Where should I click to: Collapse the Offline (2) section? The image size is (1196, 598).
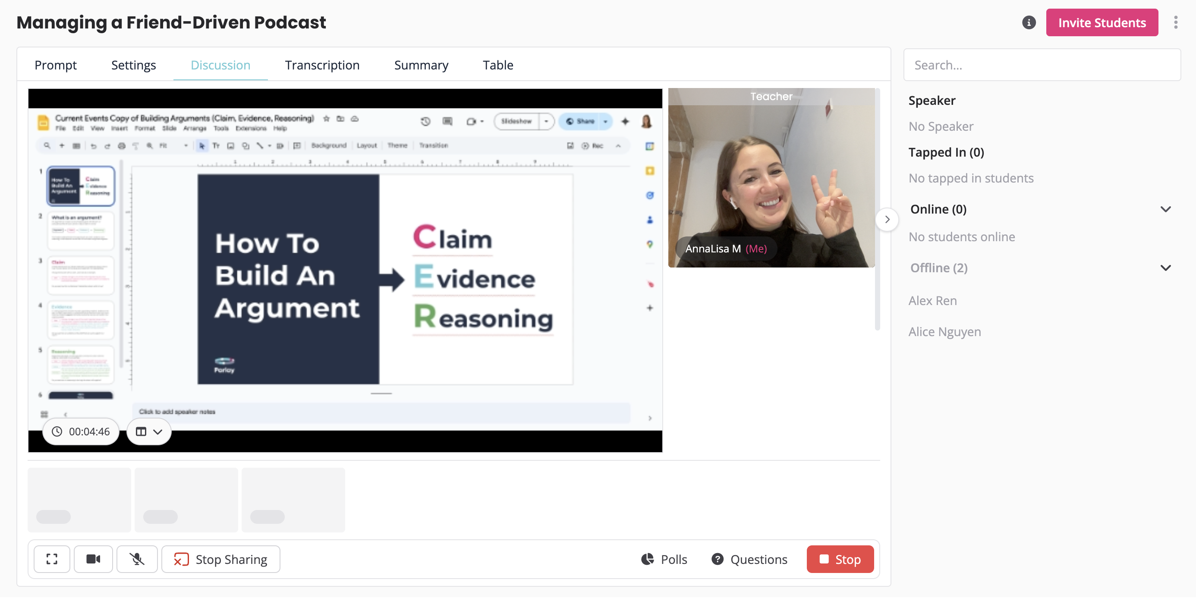[1165, 268]
